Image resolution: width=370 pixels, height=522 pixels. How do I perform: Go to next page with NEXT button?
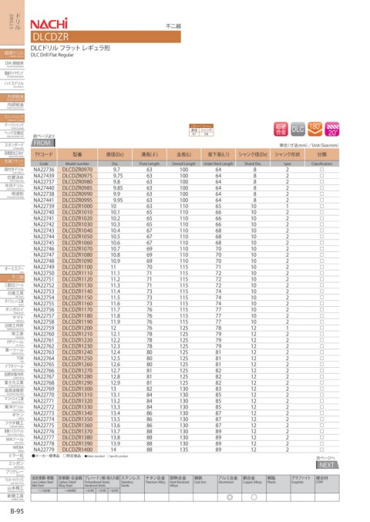(x=327, y=465)
